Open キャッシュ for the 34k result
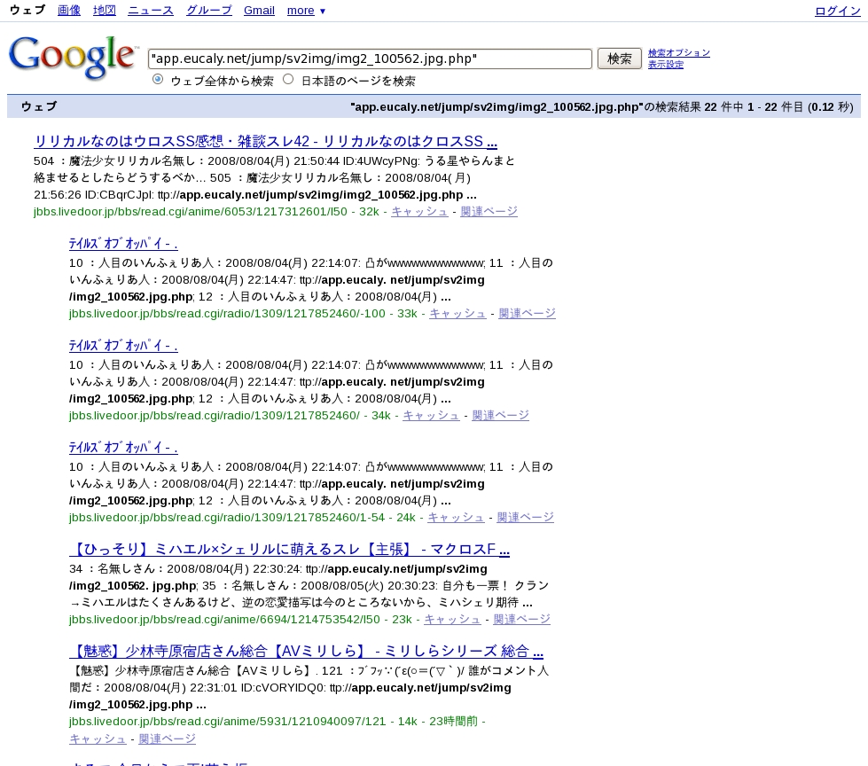 pyautogui.click(x=431, y=415)
